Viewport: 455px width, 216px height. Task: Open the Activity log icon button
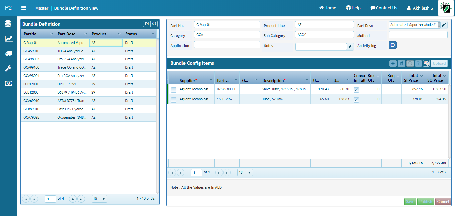[393, 45]
